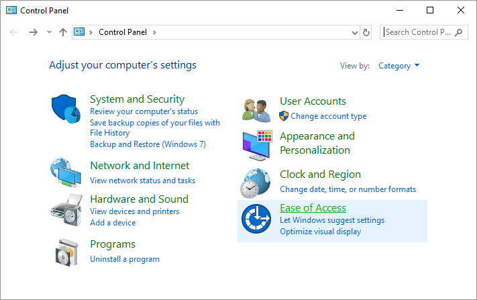477x300 pixels.
Task: Click Control Panel breadcrumb in address bar
Action: pos(123,32)
